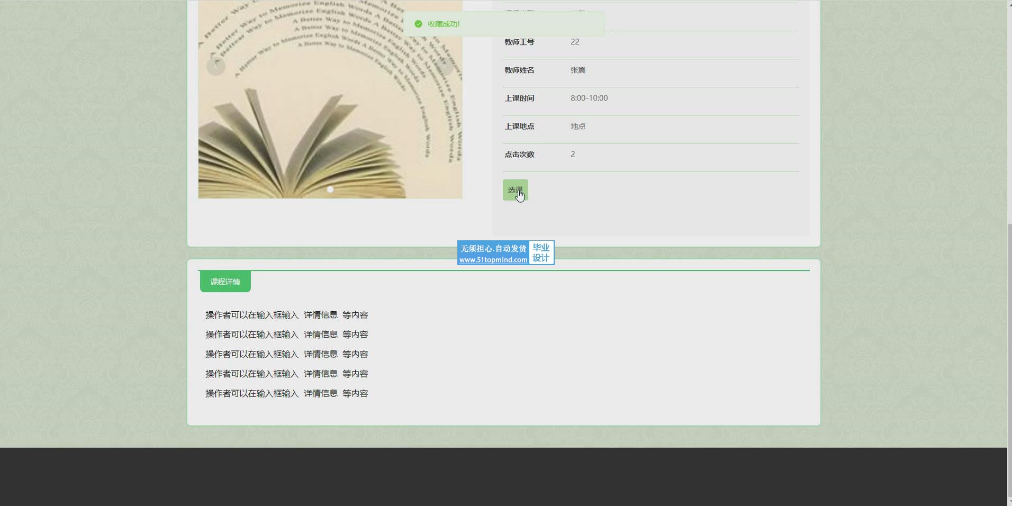Viewport: 1012px width, 506px height.
Task: Show the previous carousel image
Action: tap(215, 66)
